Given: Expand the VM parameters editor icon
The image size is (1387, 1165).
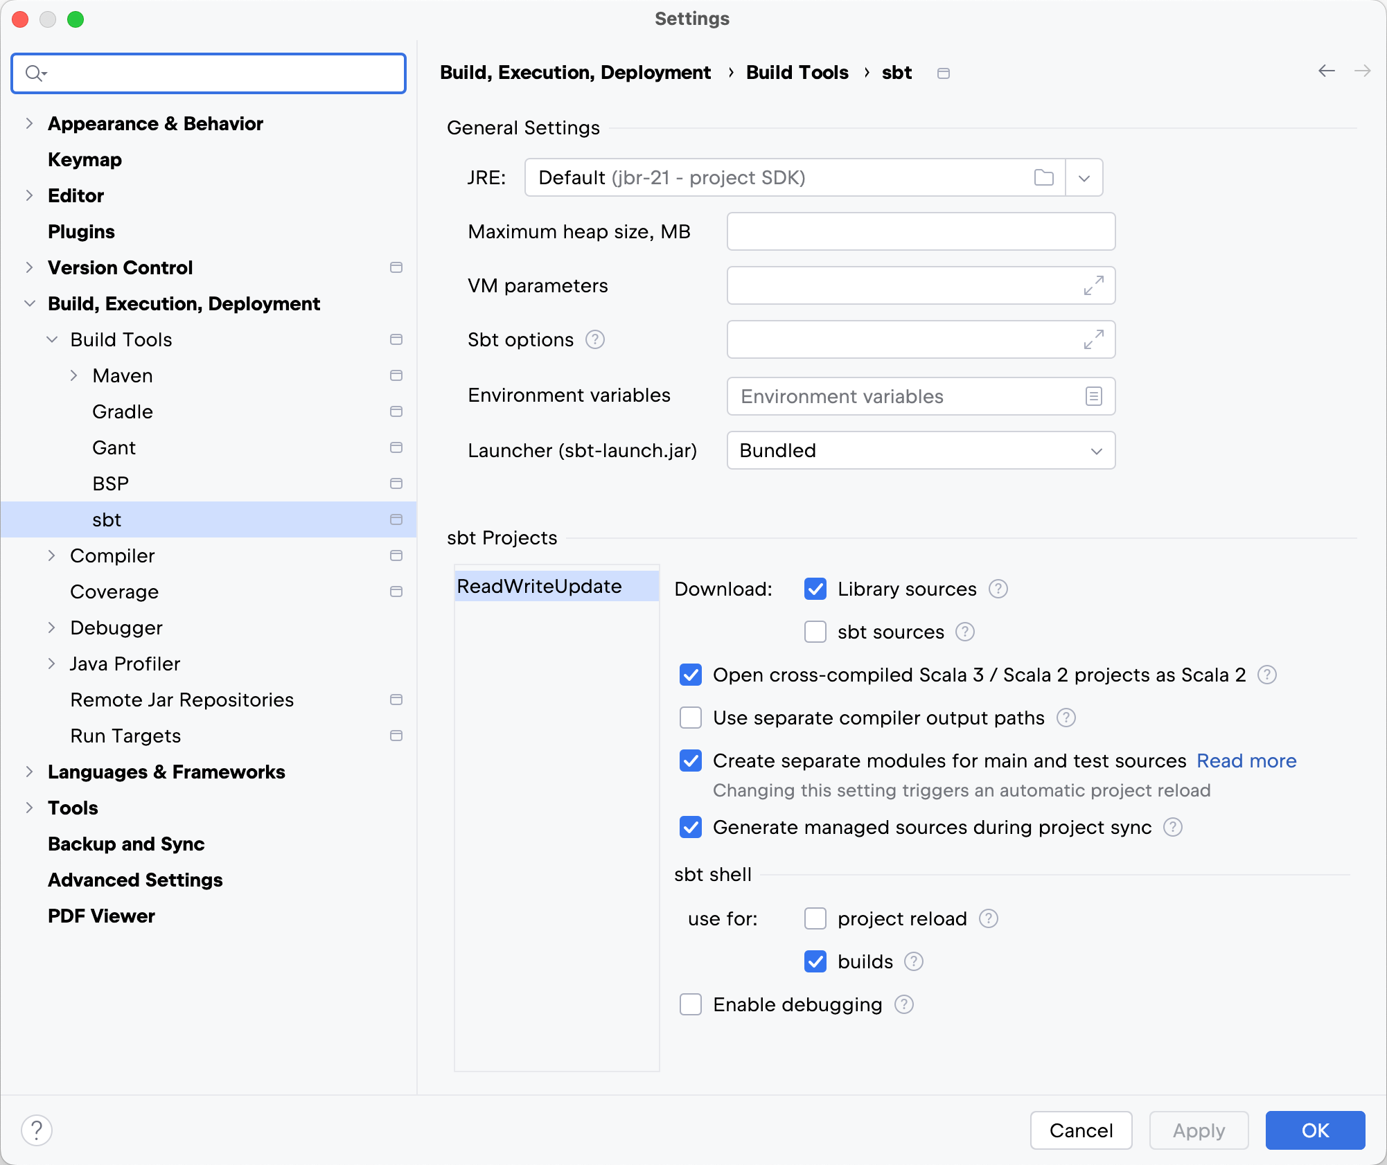Looking at the screenshot, I should (1093, 285).
